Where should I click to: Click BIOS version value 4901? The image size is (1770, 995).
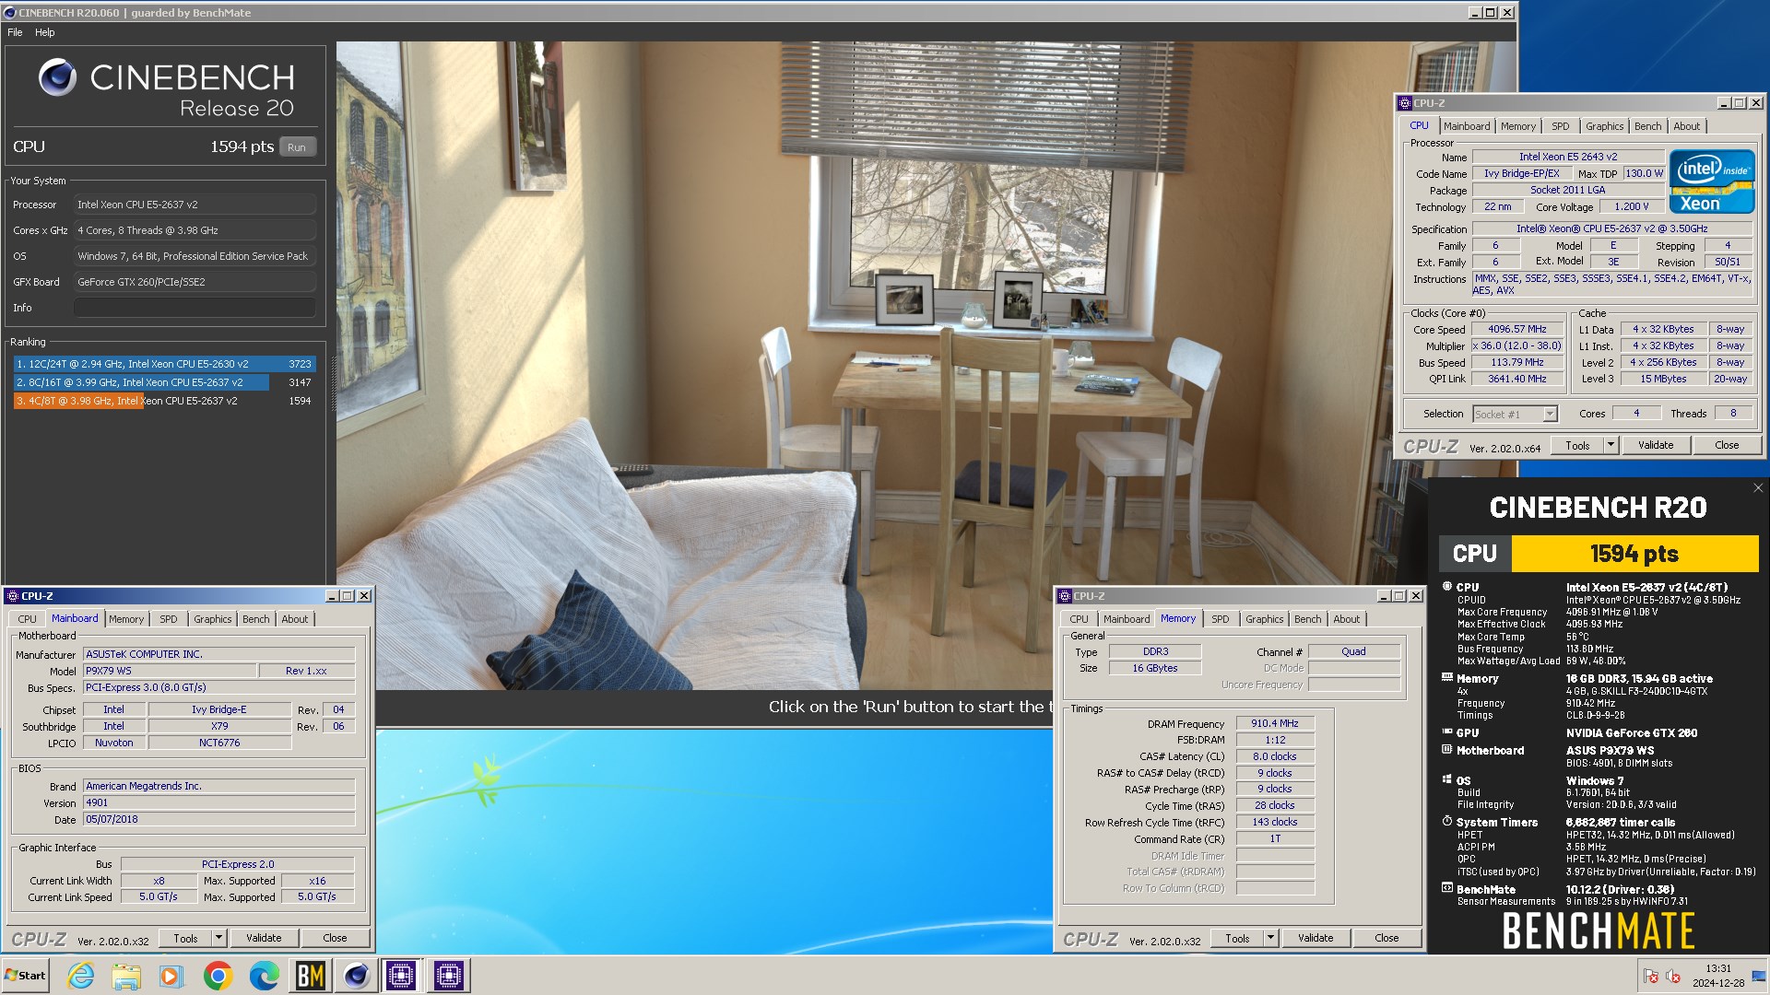(218, 802)
